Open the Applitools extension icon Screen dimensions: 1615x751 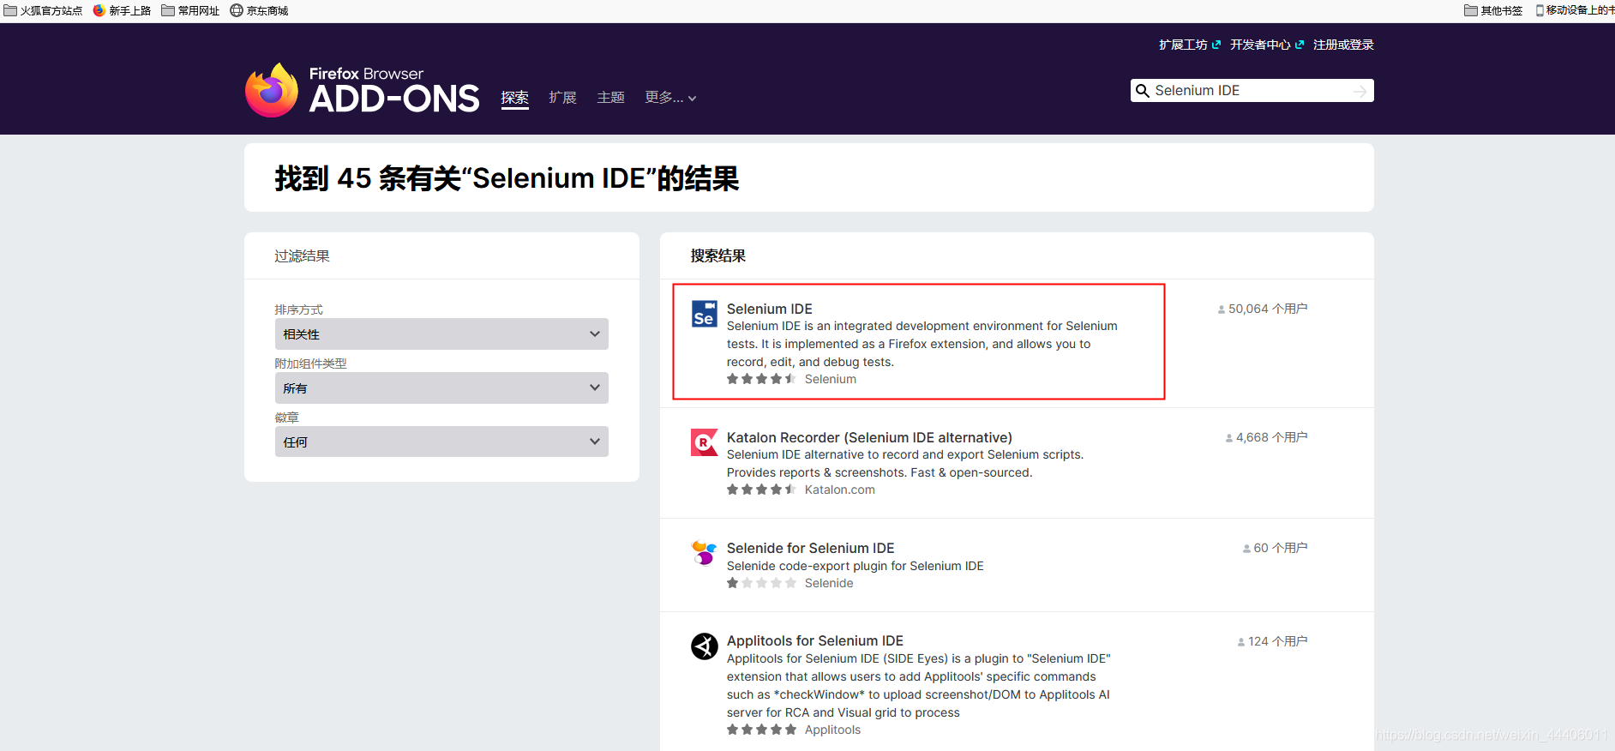(x=705, y=646)
